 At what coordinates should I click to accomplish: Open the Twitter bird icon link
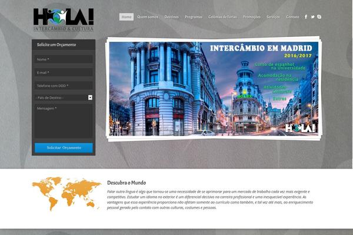312,17
